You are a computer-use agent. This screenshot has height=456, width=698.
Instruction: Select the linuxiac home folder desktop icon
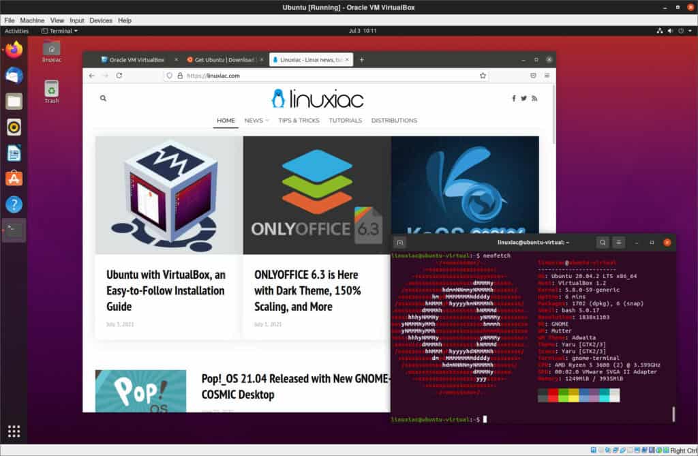coord(52,52)
